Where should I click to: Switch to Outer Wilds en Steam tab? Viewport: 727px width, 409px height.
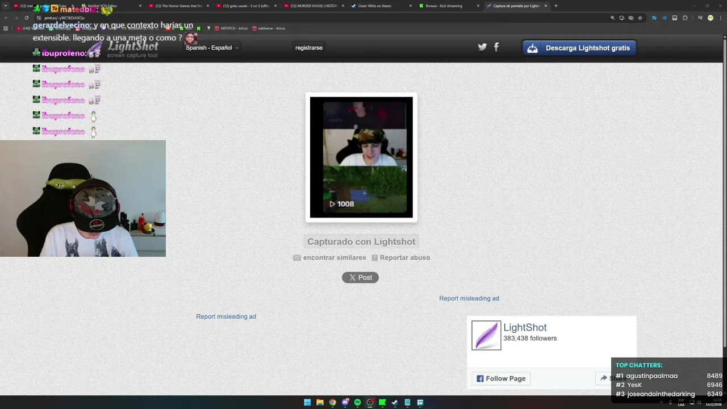[x=382, y=6]
